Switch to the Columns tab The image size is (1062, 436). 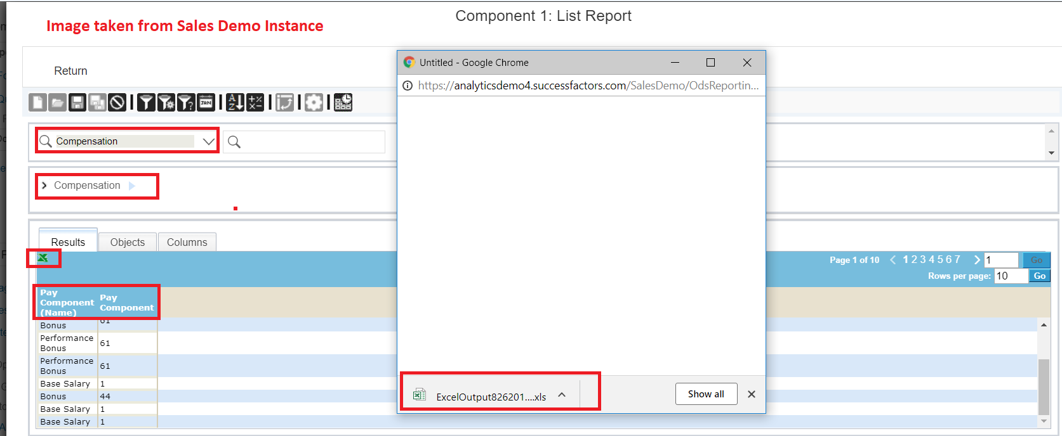pyautogui.click(x=187, y=242)
